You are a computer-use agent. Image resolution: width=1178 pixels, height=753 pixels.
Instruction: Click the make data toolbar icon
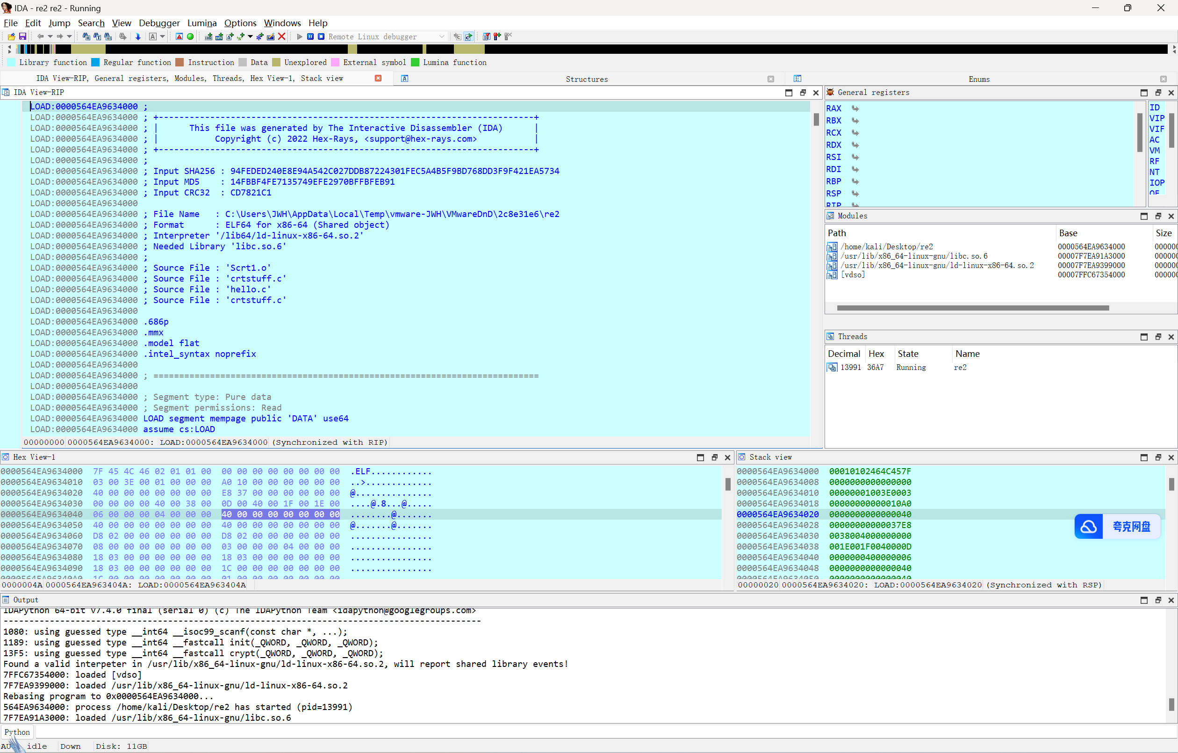(219, 37)
